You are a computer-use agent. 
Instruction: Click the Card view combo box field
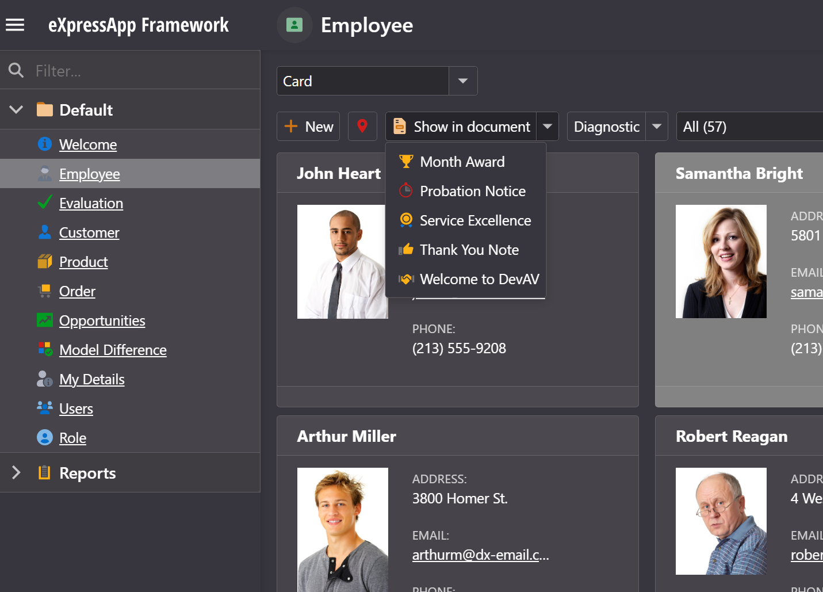click(x=363, y=81)
